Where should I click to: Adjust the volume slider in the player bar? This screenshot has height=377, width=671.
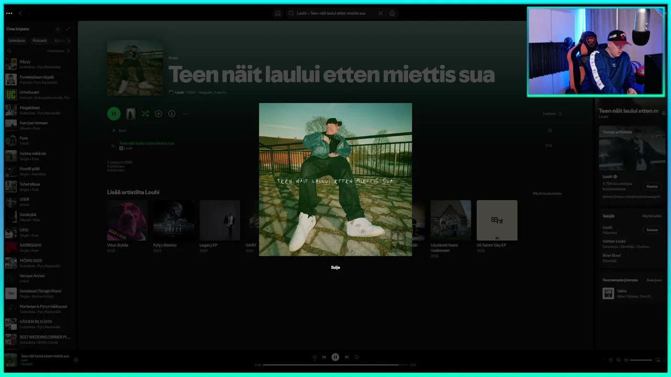pyautogui.click(x=641, y=360)
